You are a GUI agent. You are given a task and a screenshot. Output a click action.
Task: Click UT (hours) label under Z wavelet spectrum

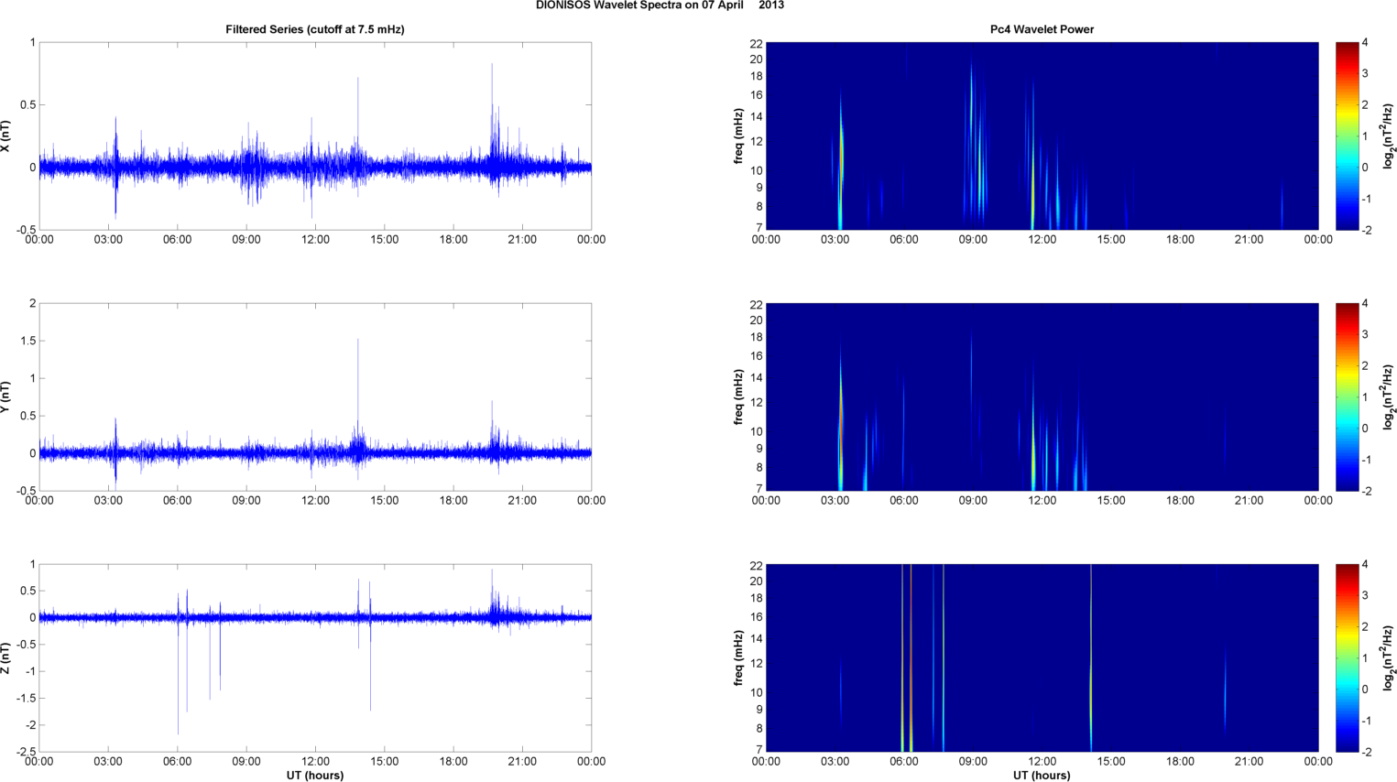point(1042,776)
